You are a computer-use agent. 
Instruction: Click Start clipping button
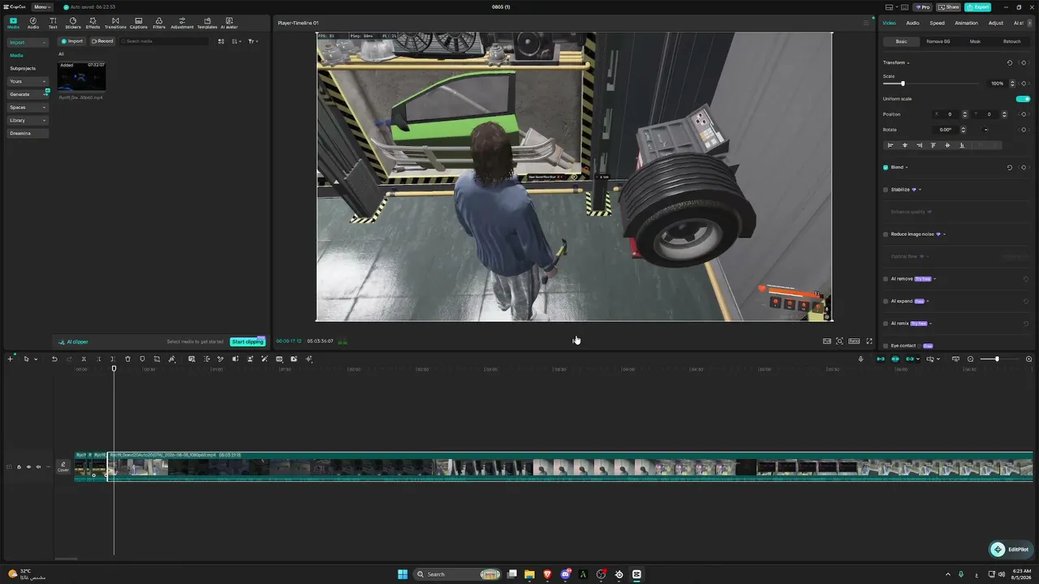(x=248, y=341)
